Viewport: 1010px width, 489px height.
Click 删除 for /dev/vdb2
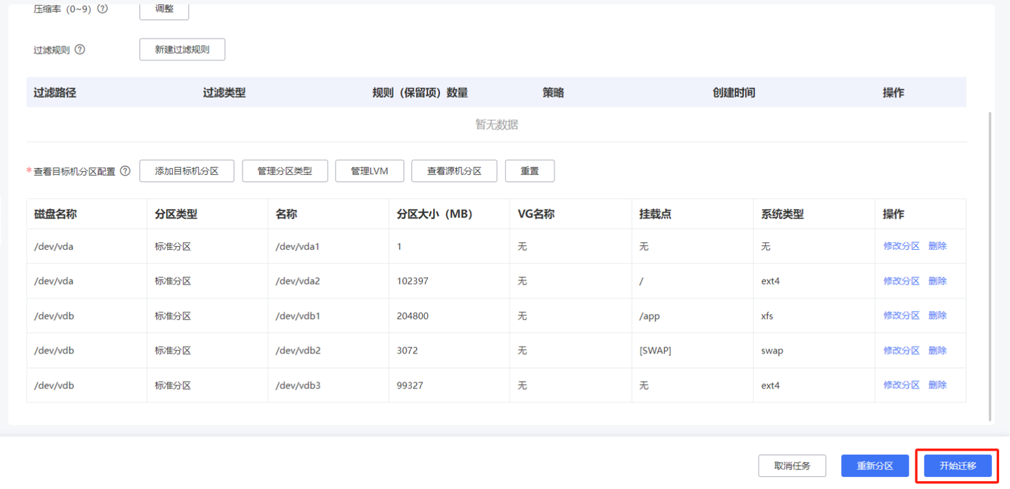938,351
